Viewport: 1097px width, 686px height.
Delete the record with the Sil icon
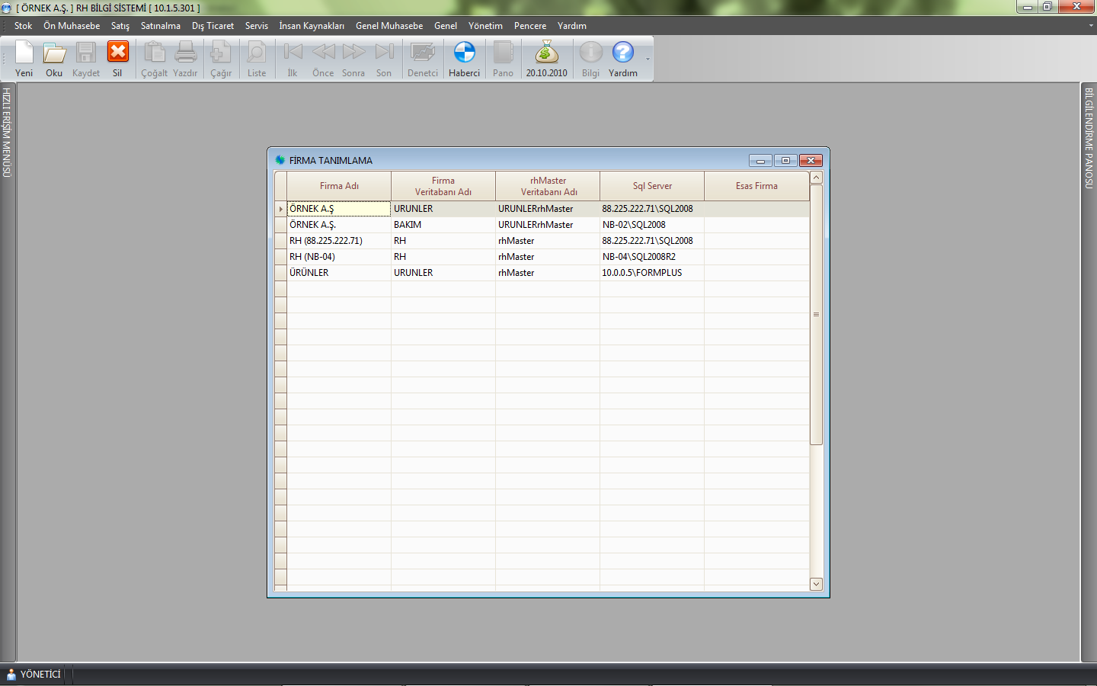pos(117,59)
